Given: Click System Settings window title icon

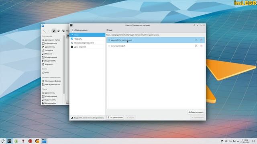Looking at the screenshot, I should coord(71,25).
